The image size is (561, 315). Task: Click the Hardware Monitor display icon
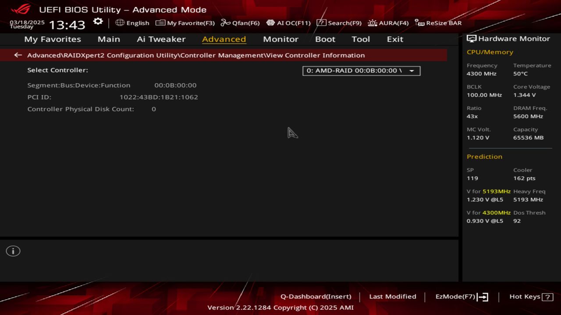point(472,38)
